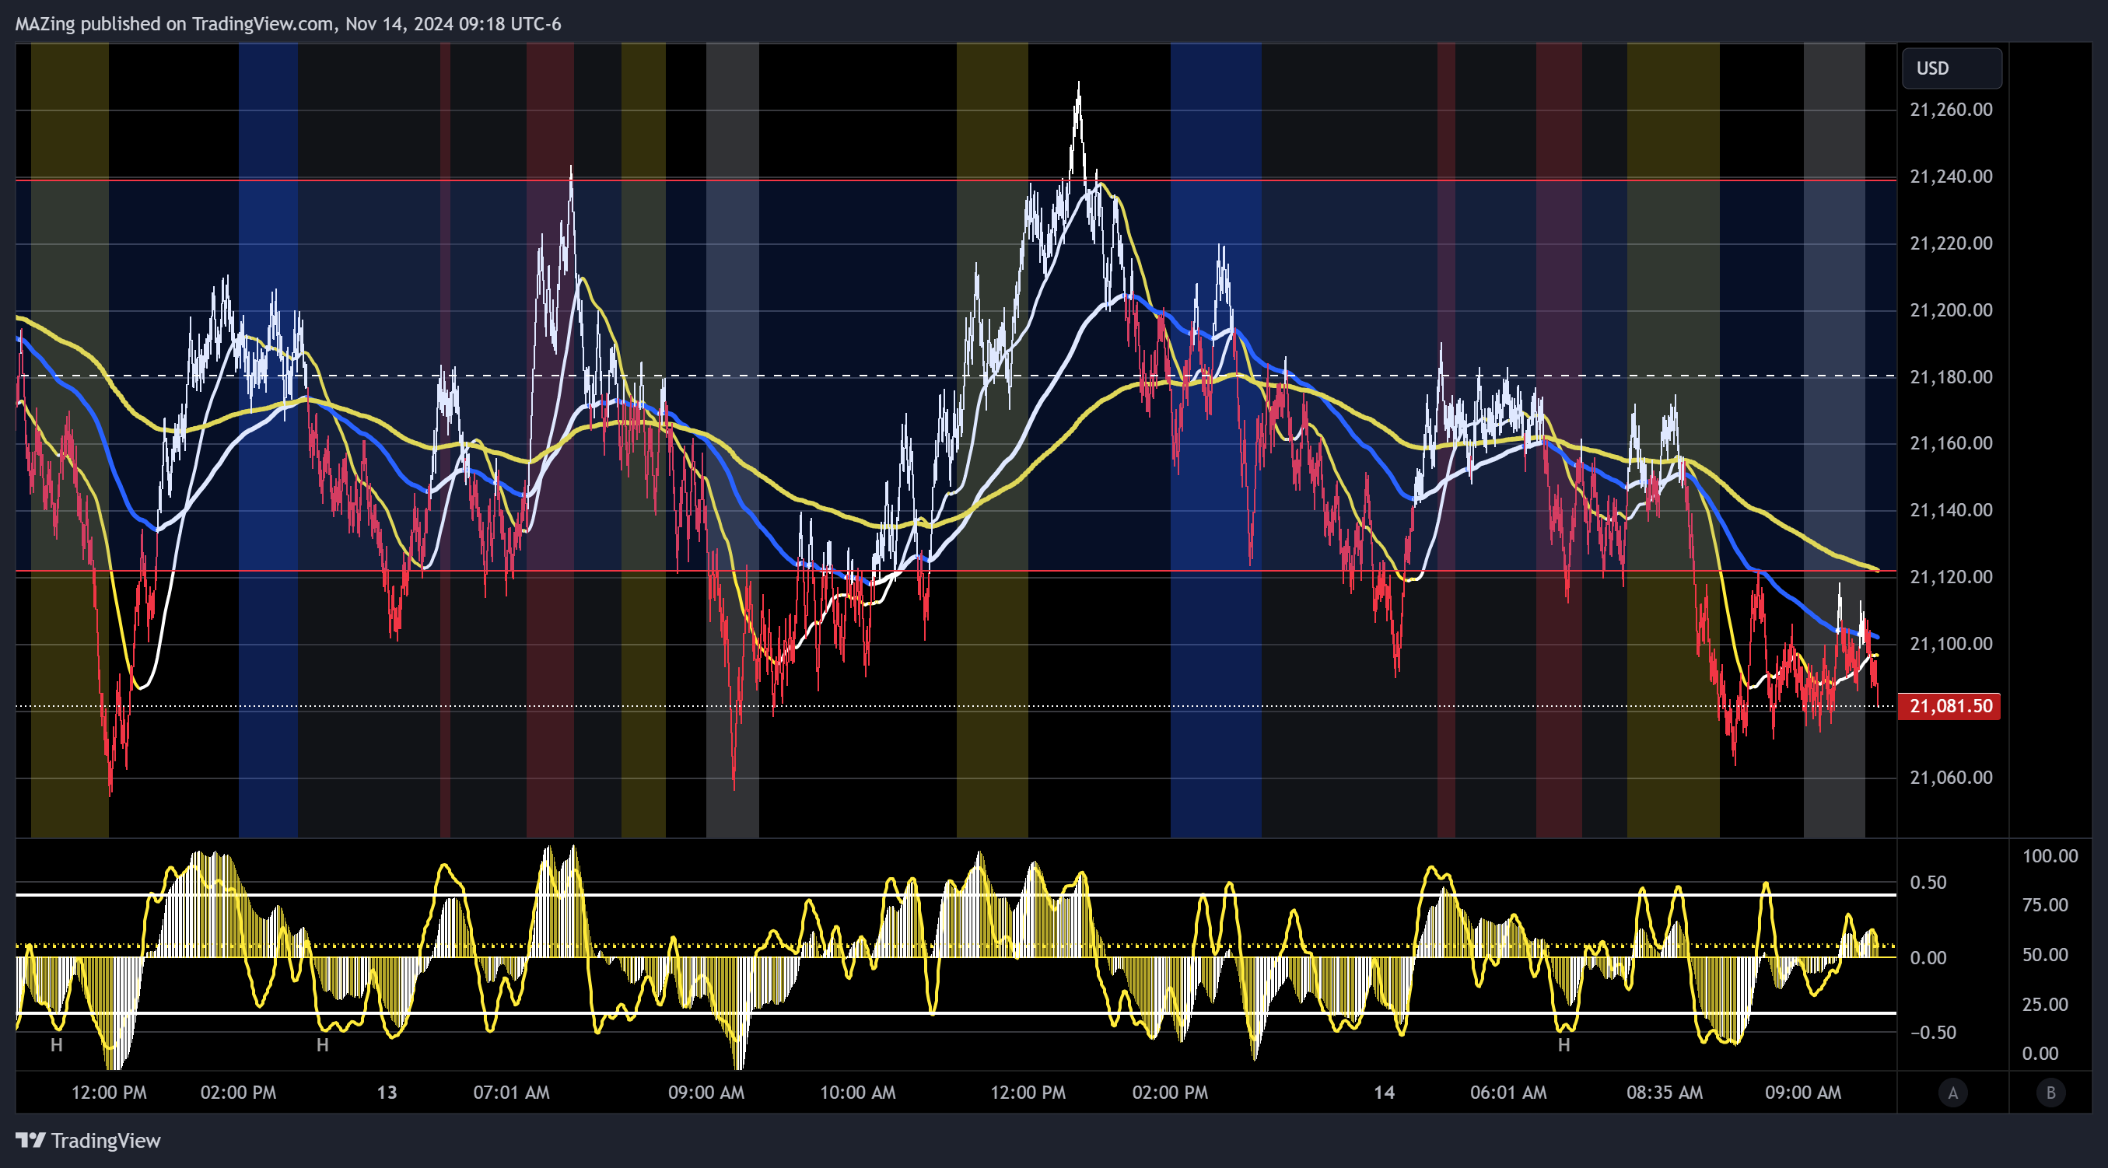The width and height of the screenshot is (2108, 1168).
Task: Click the 21,180.00 price axis label
Action: click(1951, 377)
